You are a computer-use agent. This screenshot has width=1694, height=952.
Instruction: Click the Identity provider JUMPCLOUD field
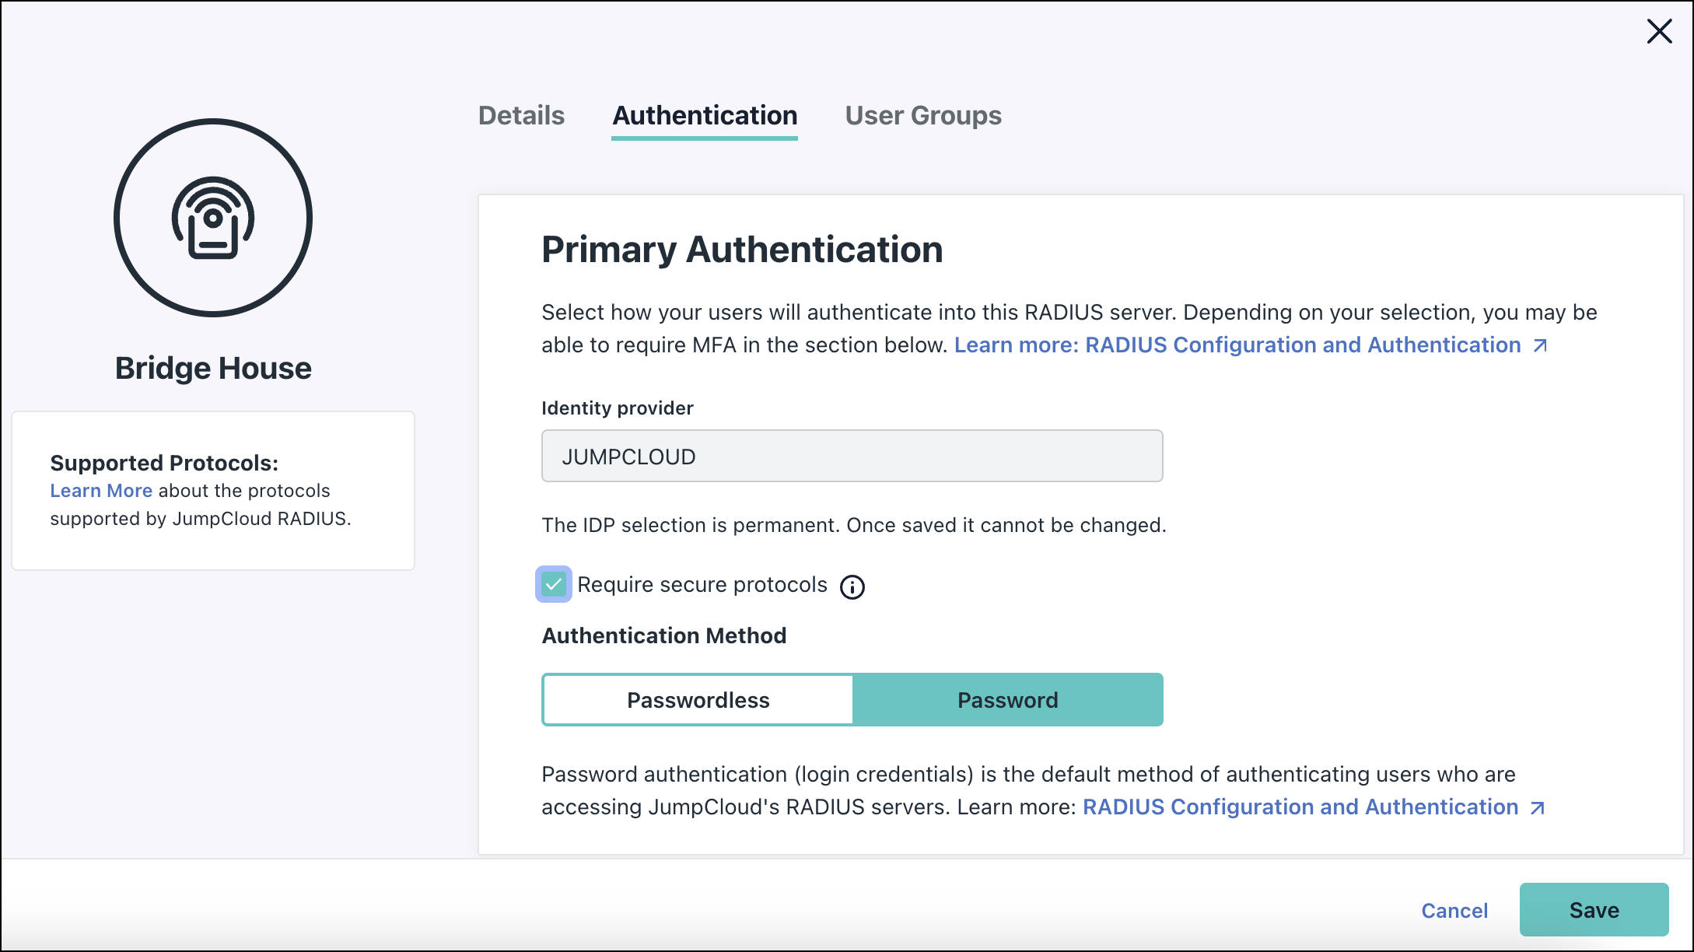pyautogui.click(x=852, y=457)
